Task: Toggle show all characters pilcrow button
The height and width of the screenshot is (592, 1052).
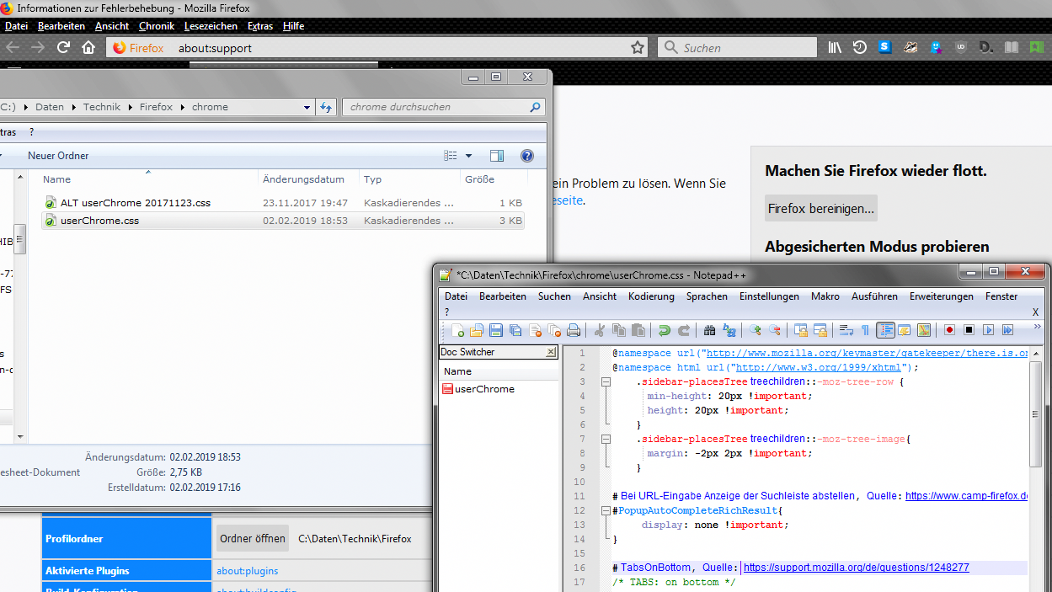Action: click(864, 330)
